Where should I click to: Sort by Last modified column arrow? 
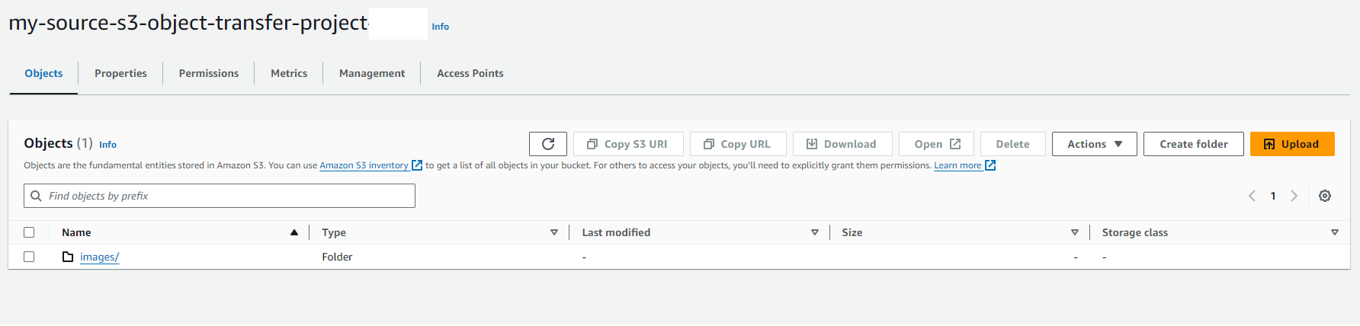coord(815,232)
